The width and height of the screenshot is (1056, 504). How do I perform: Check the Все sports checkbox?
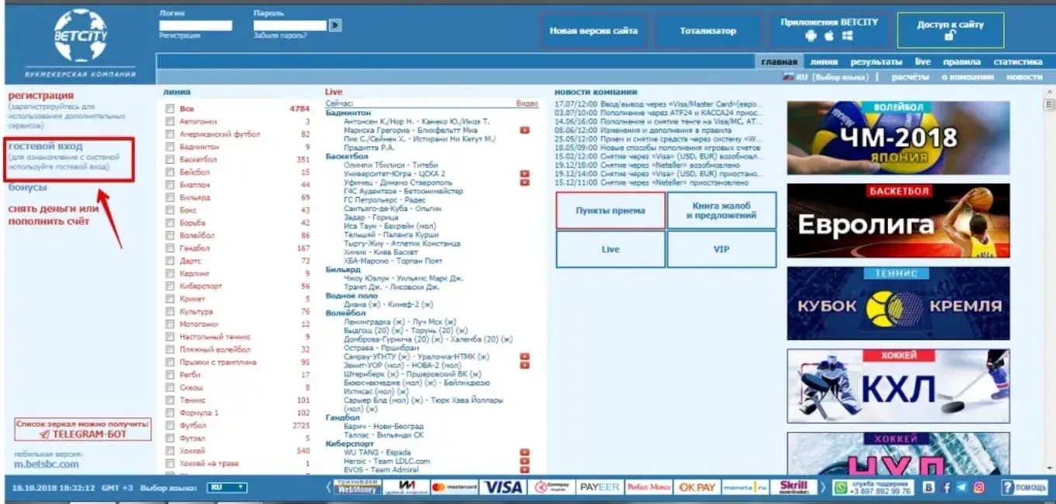click(x=169, y=109)
